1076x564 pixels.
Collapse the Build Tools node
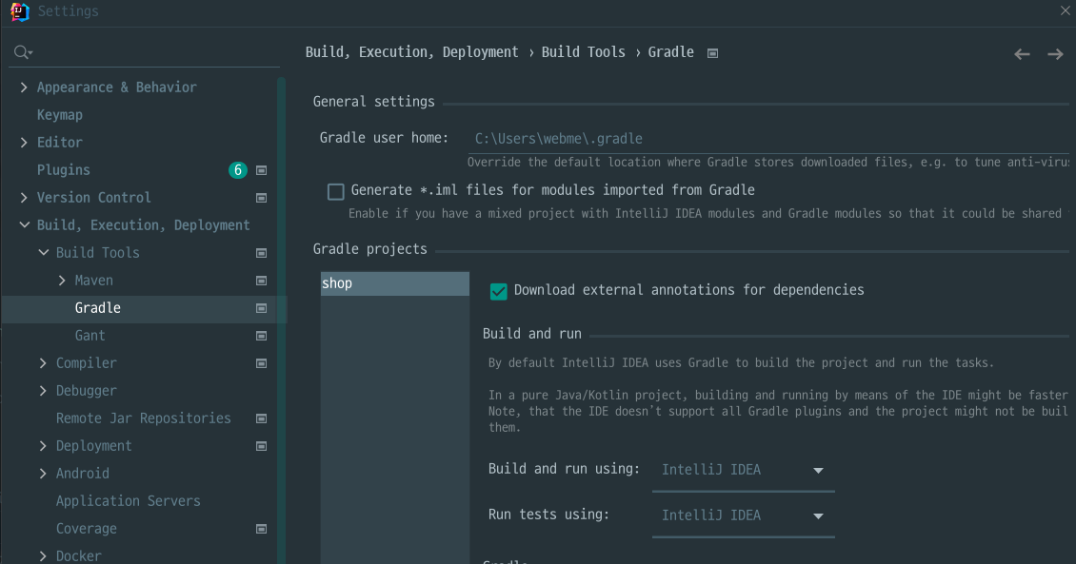[43, 252]
